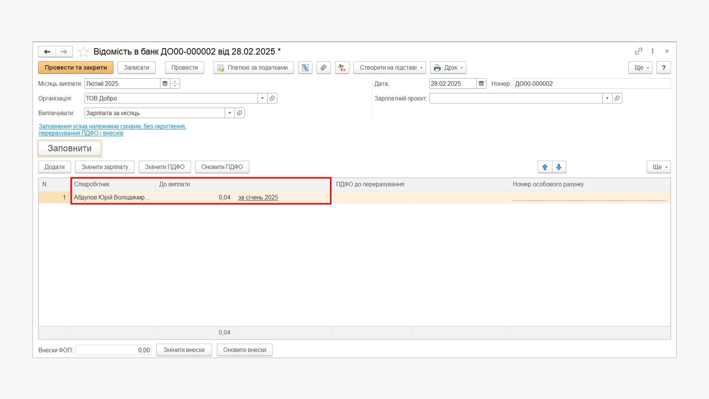
Task: Copy link to document icon
Action: [638, 51]
